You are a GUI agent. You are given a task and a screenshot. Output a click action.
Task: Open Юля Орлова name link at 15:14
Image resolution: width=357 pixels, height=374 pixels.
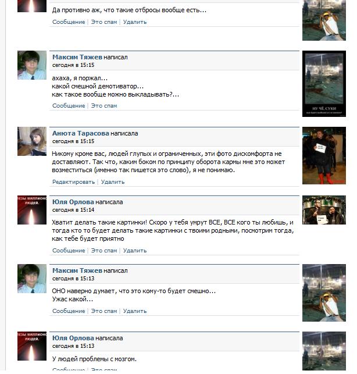[x=73, y=202]
